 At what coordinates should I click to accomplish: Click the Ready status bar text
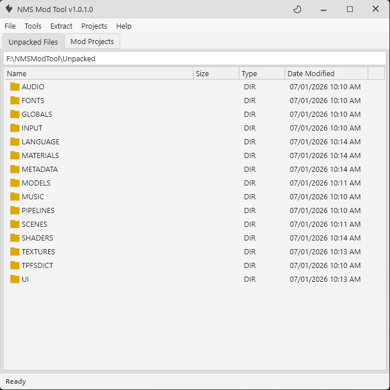pyautogui.click(x=16, y=381)
